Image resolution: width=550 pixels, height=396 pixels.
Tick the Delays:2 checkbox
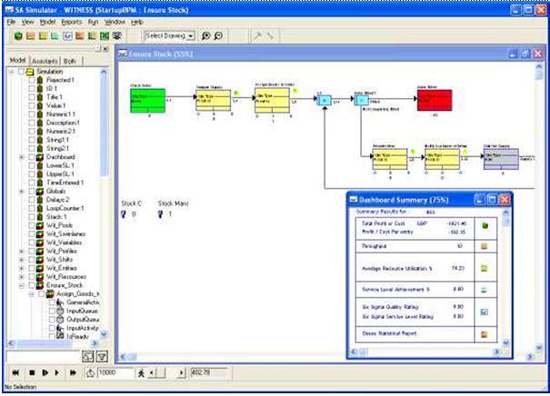[x=31, y=200]
